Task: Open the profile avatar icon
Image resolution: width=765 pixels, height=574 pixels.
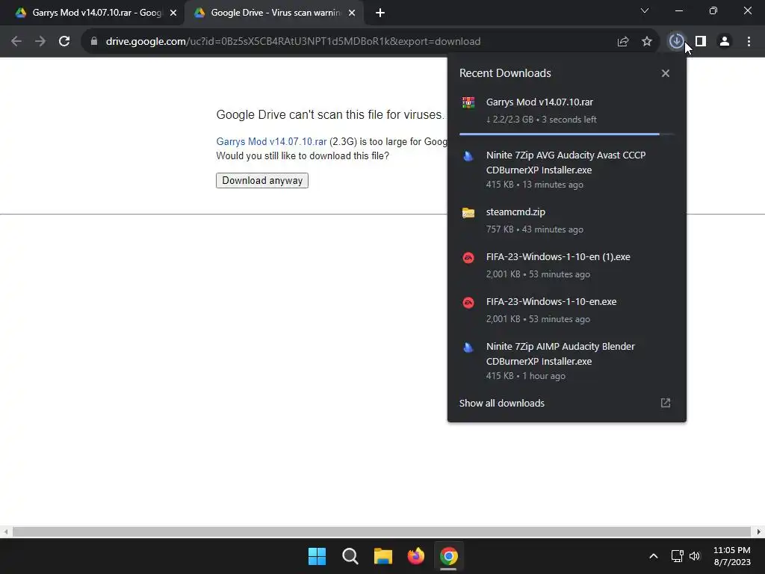Action: point(725,42)
